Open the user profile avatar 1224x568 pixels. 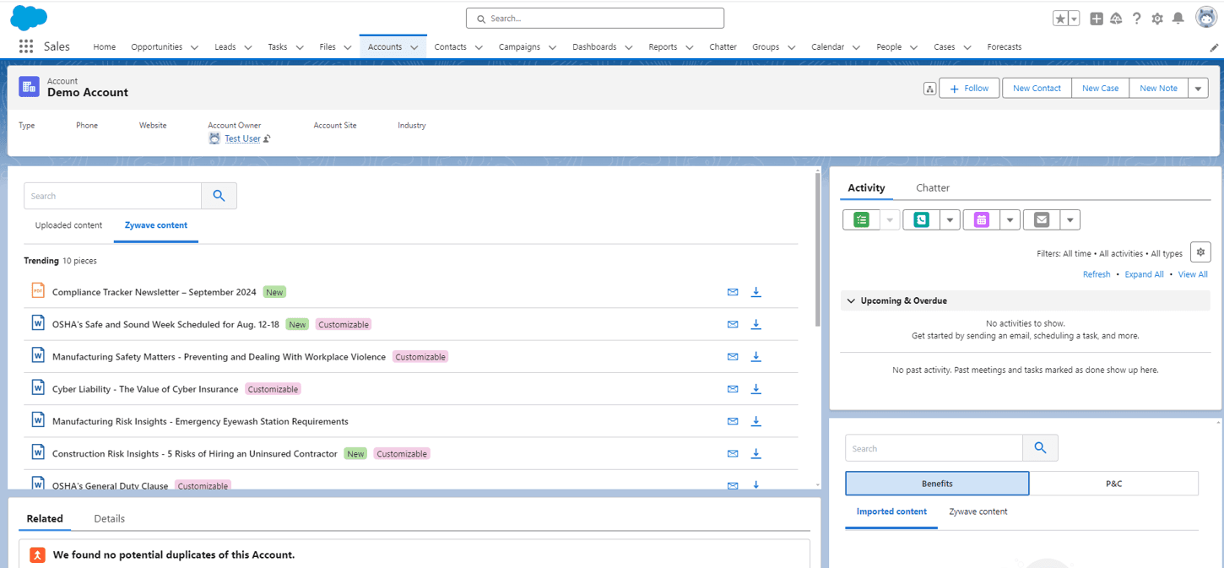(1206, 18)
